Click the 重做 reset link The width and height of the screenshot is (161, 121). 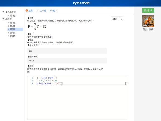click(x=31, y=10)
